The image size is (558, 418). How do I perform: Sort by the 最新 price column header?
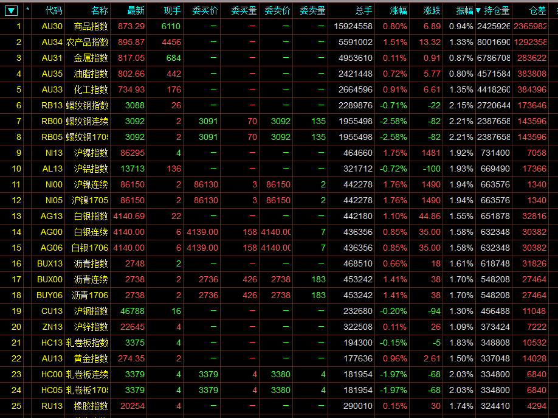[x=136, y=10]
